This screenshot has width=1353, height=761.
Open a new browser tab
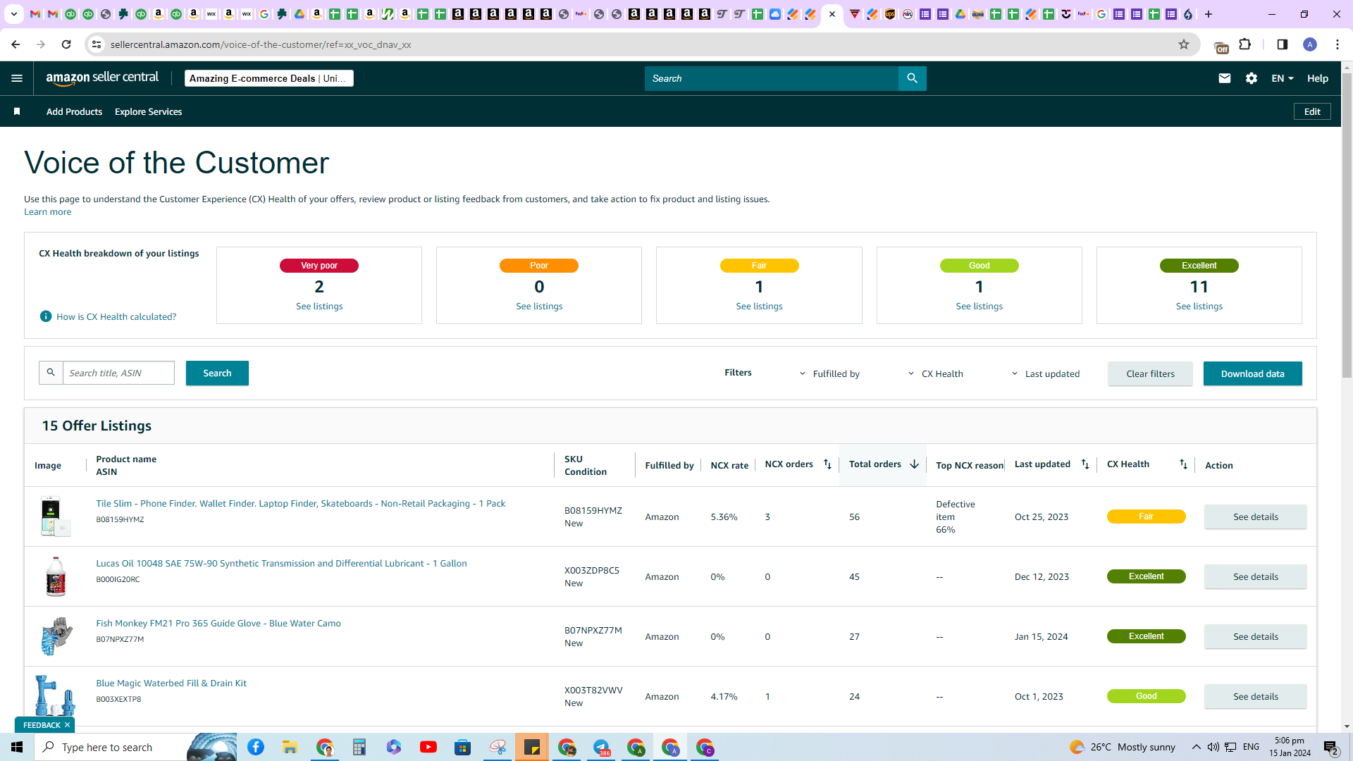tap(1209, 14)
